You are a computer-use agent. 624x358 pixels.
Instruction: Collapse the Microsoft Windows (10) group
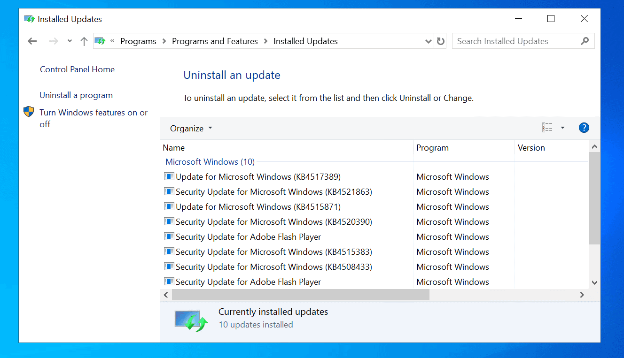[210, 162]
